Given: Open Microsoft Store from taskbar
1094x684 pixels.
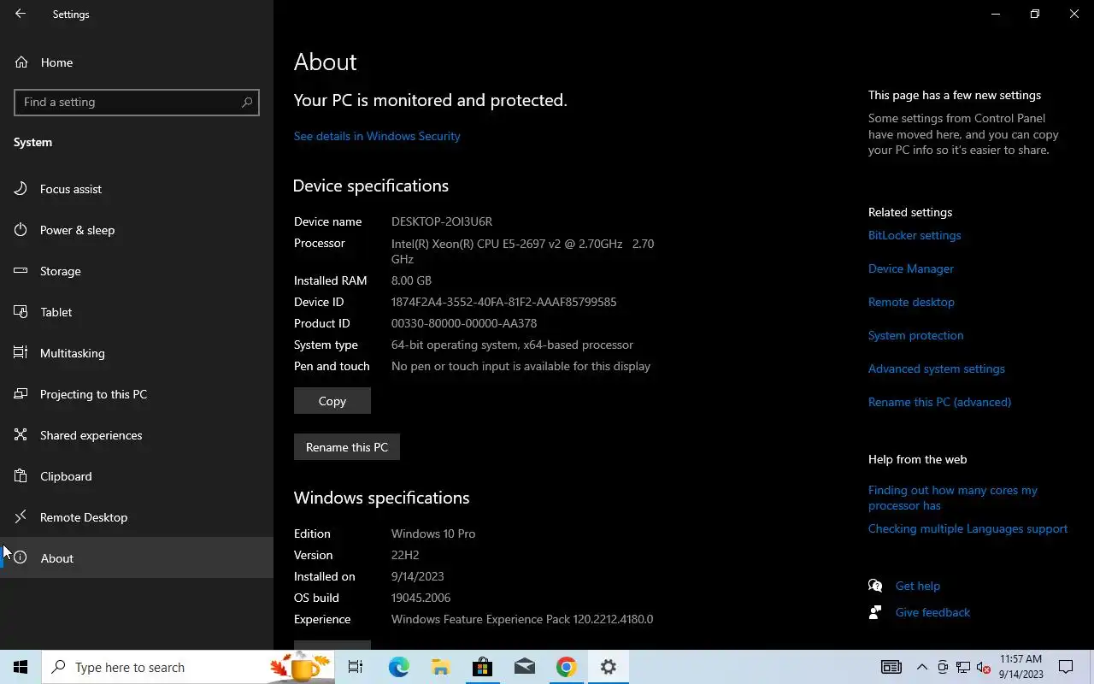Looking at the screenshot, I should (x=482, y=667).
